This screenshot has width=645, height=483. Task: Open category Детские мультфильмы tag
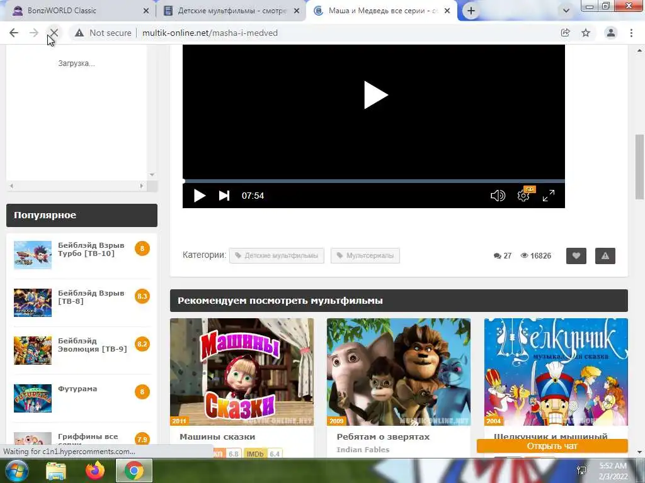coord(277,255)
